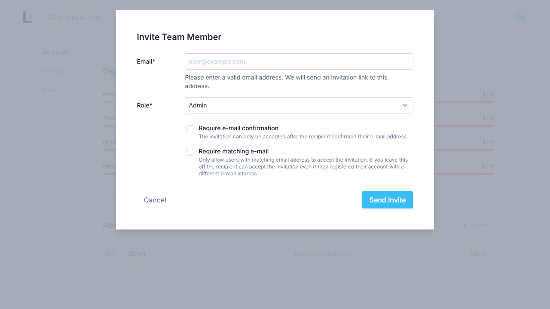
Task: Click the Organisation heading in the header
Action: pos(74,17)
